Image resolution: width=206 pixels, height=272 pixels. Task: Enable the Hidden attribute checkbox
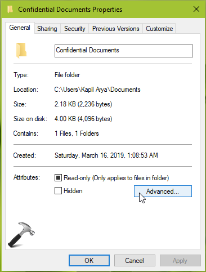58,191
